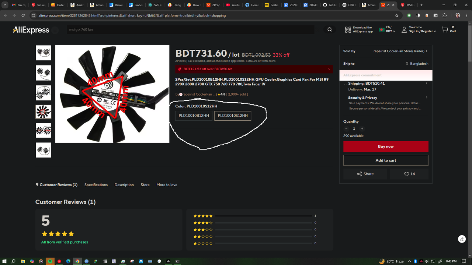Open the repairist CoolerFan store link
The image size is (472, 265).
199,94
